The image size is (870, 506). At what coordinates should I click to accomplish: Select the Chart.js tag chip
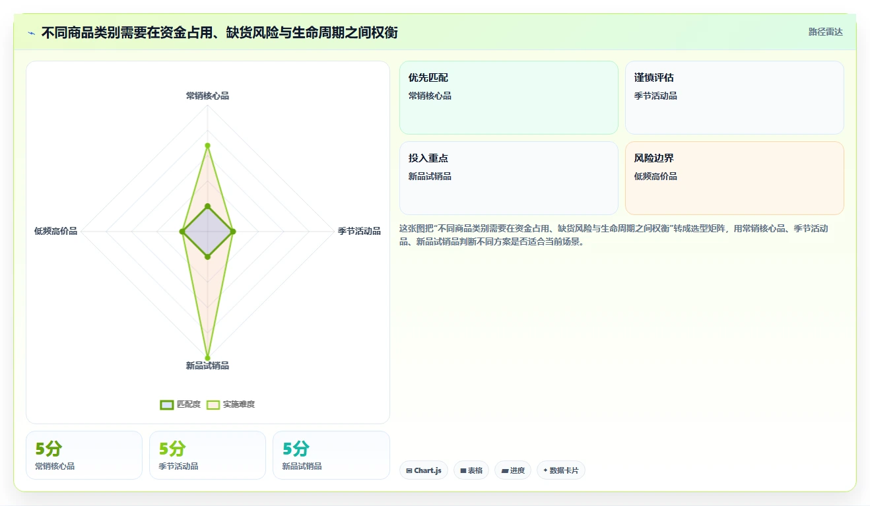[x=424, y=470]
